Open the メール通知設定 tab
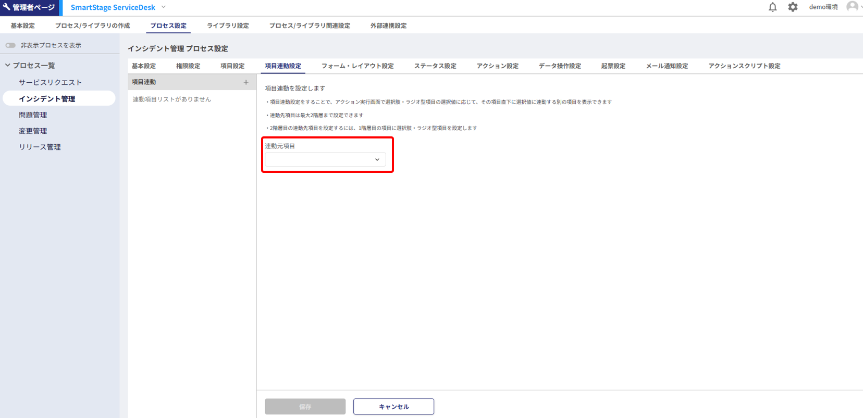Viewport: 863px width, 418px height. coord(667,66)
